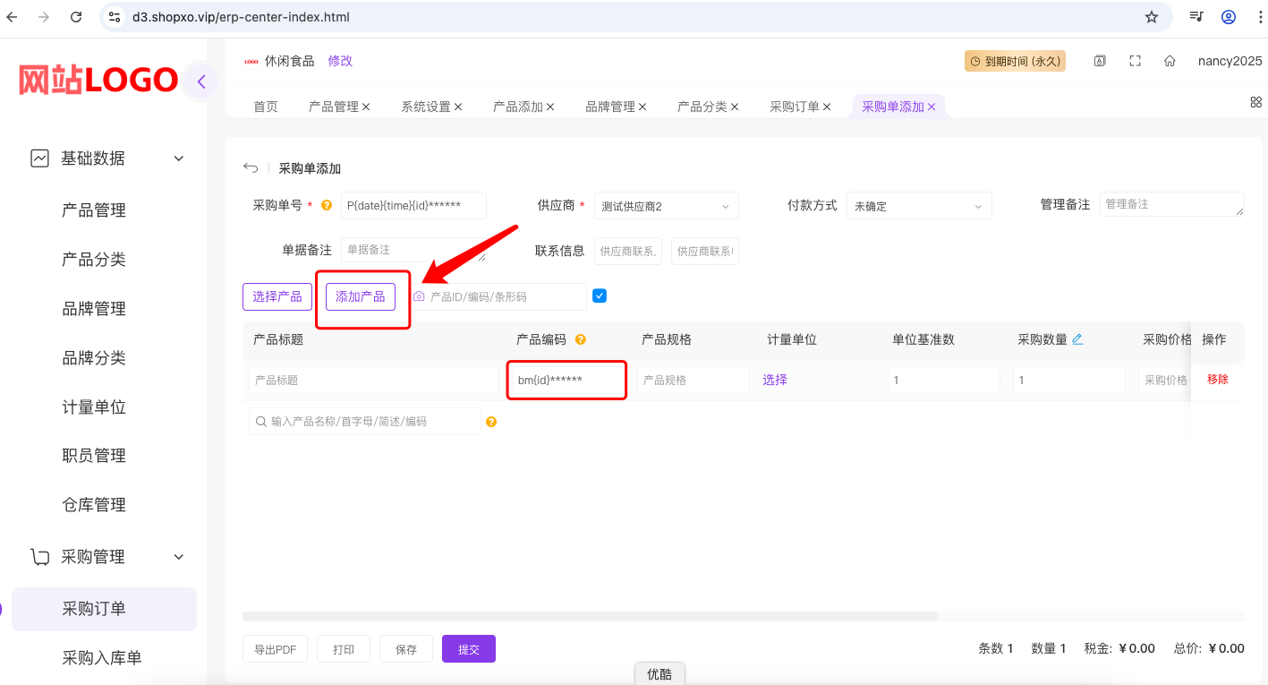The height and width of the screenshot is (685, 1268).
Task: Collapse the sidebar with the purple chevron
Action: [x=201, y=82]
